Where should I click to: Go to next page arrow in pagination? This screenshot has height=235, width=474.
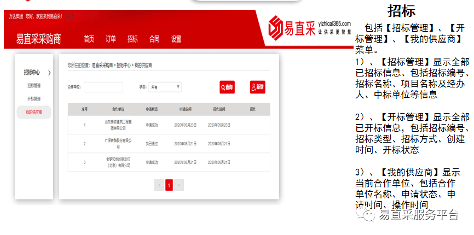tap(178, 185)
